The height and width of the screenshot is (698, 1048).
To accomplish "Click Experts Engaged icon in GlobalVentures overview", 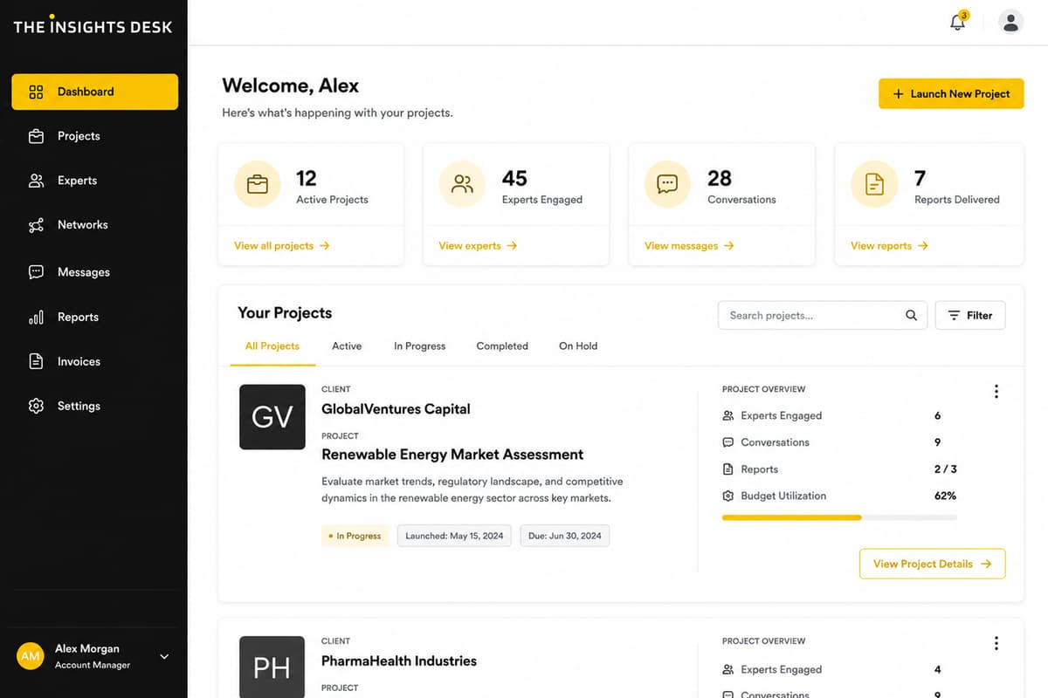I will pos(728,416).
